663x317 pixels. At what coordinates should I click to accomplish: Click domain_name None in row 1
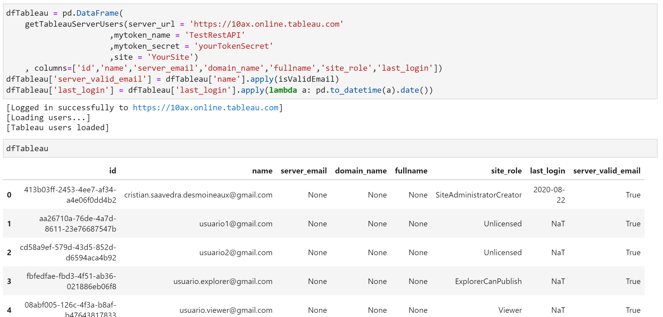pyautogui.click(x=377, y=224)
